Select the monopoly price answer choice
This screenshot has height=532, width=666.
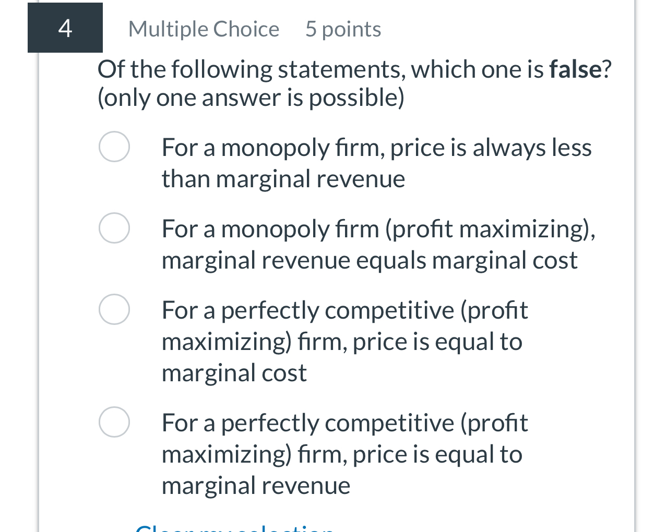pyautogui.click(x=114, y=147)
